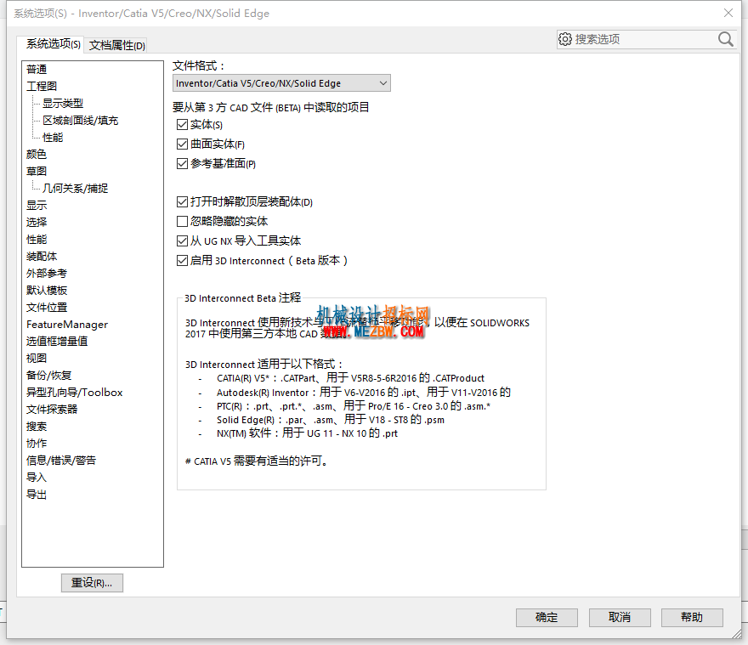Select 视图 in the options tree

(x=37, y=359)
